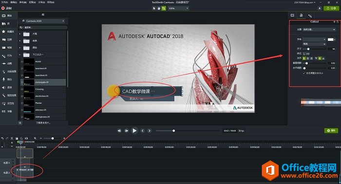Viewport: 341px width, 184px height.
Task: Open the Camtasia 2020 library dropdown
Action: point(45,21)
